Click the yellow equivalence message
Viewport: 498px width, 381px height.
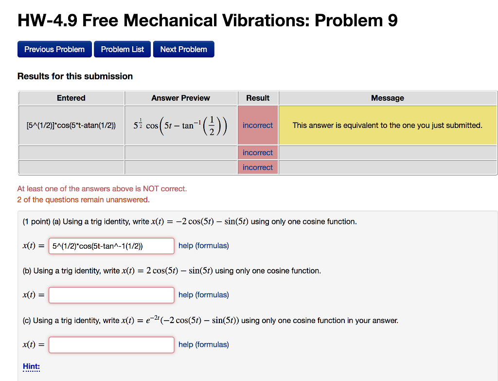(x=387, y=125)
